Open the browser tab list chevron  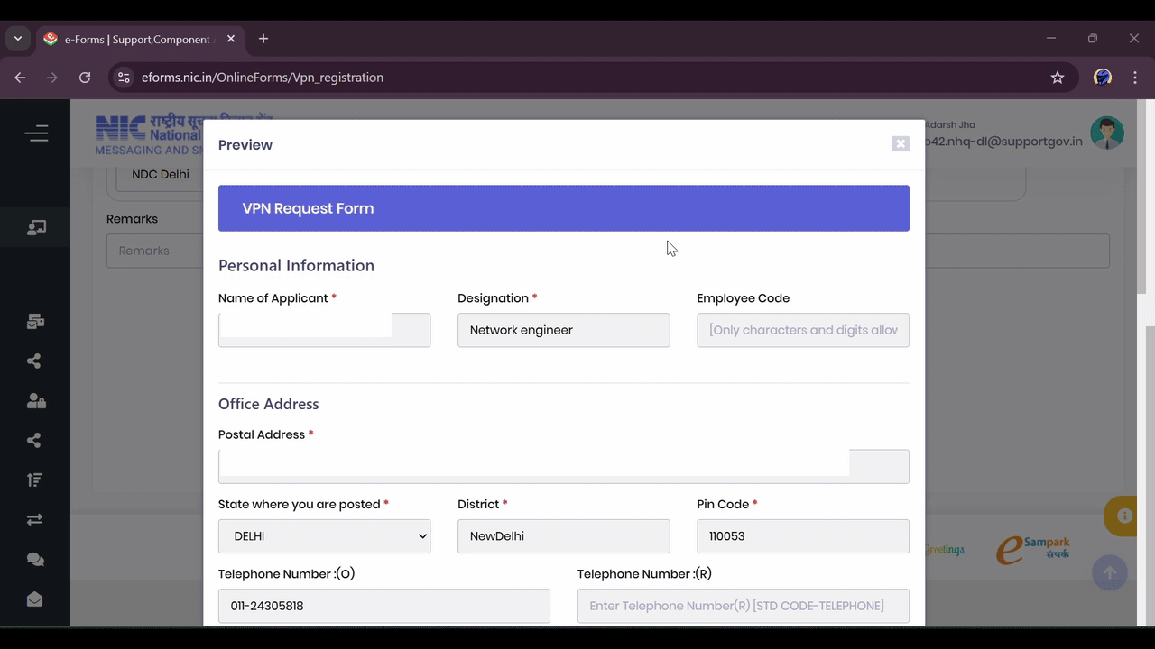17,38
